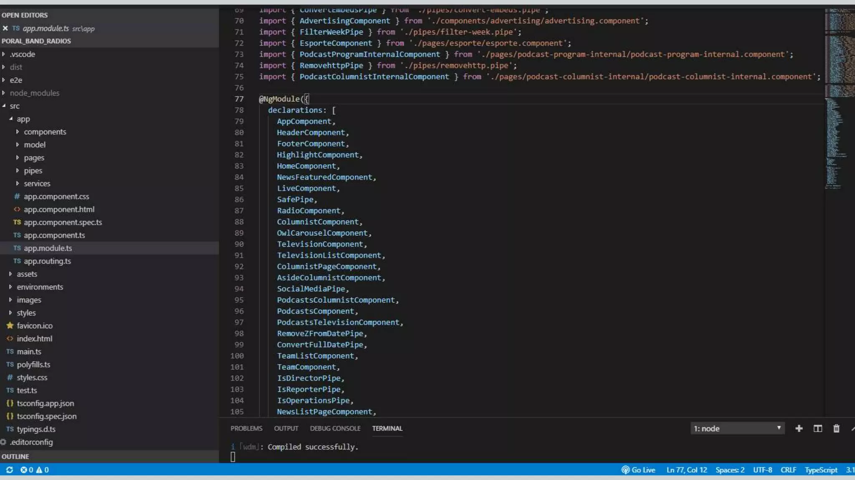Click the split terminal icon

(x=817, y=428)
